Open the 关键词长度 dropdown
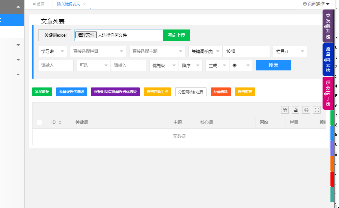 [x=206, y=51]
